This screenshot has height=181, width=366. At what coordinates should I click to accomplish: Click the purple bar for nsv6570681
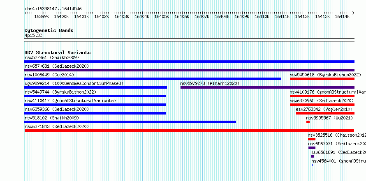pyautogui.click(x=189, y=70)
